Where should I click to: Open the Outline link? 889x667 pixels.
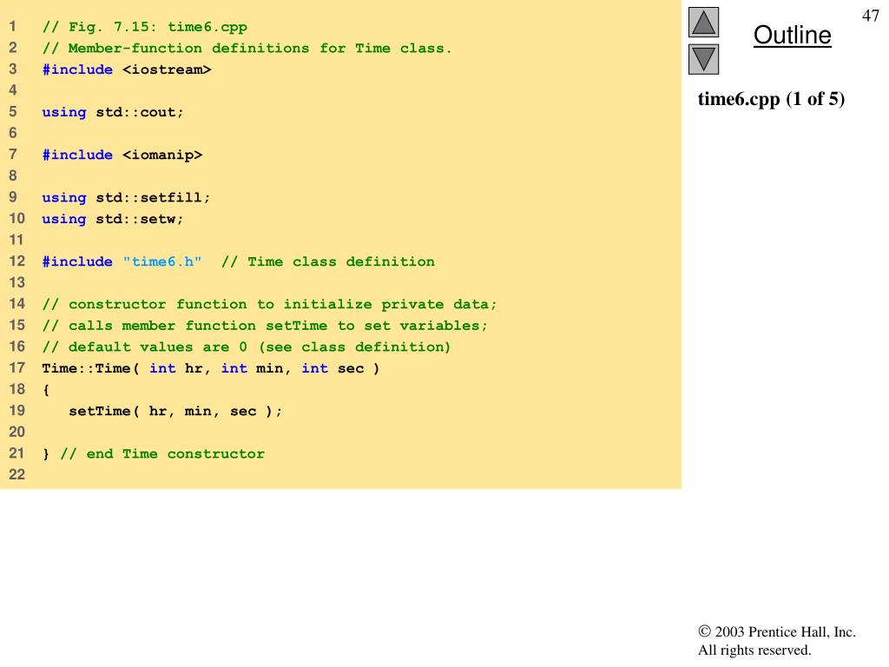[792, 35]
